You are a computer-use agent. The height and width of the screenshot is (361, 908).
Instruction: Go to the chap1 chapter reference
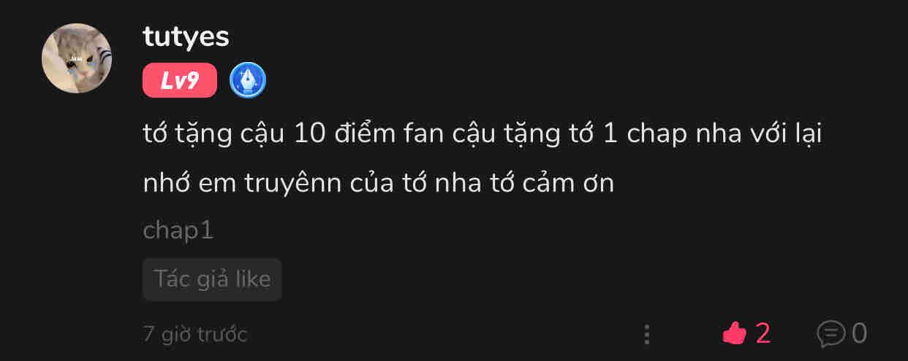[178, 230]
